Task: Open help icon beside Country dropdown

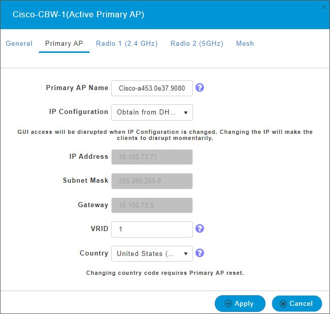Action: pyautogui.click(x=200, y=253)
